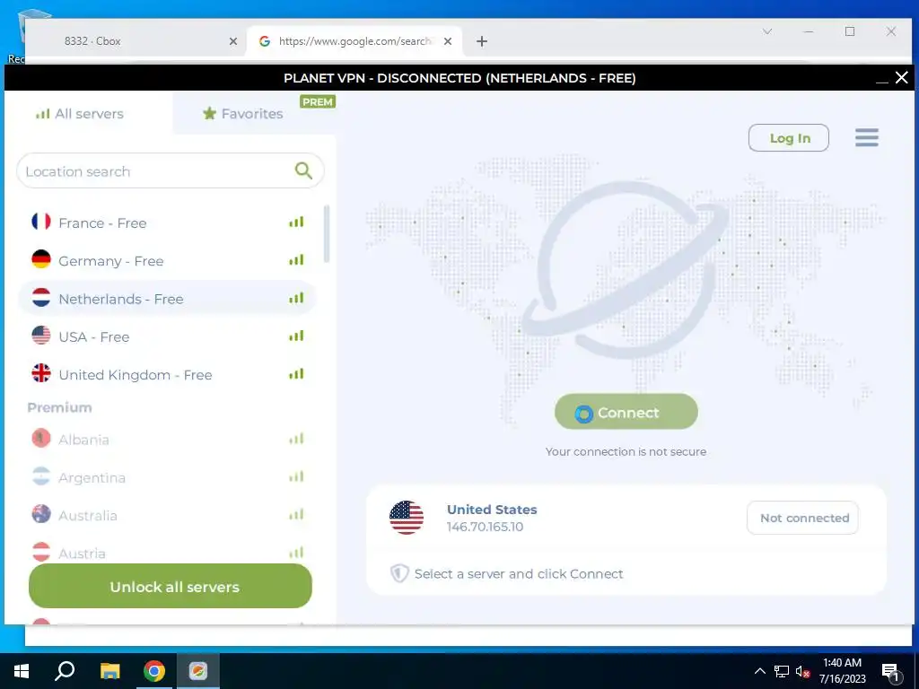Open Windows Start menu
The image size is (919, 689).
(x=22, y=671)
